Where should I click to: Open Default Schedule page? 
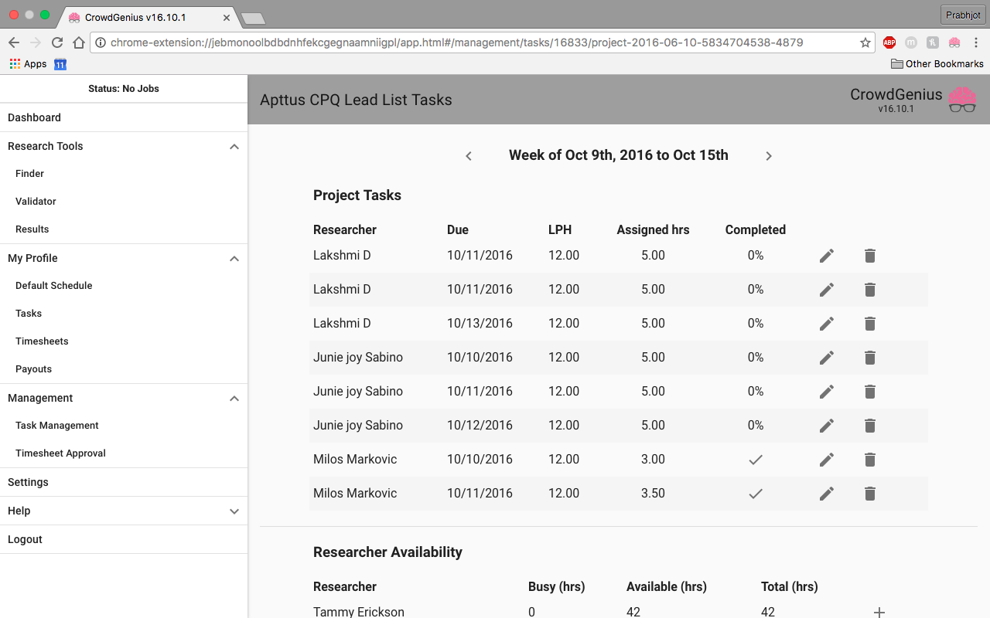click(x=124, y=286)
